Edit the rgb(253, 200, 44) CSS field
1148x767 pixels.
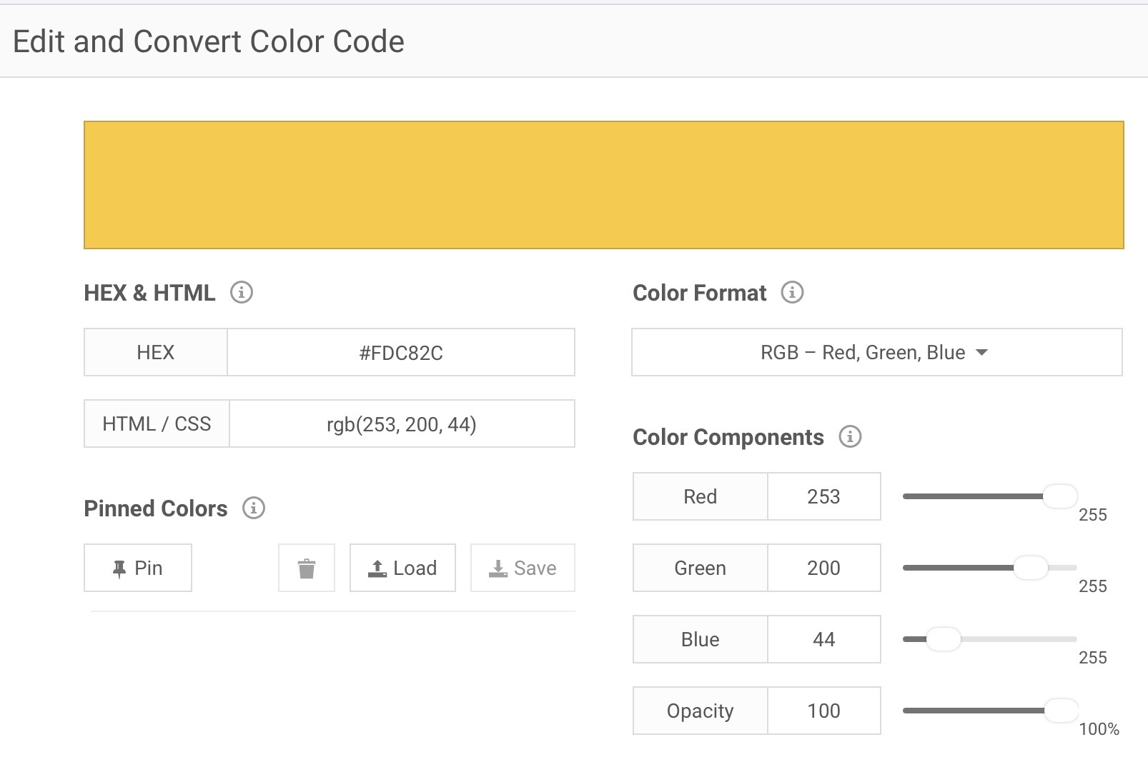402,423
